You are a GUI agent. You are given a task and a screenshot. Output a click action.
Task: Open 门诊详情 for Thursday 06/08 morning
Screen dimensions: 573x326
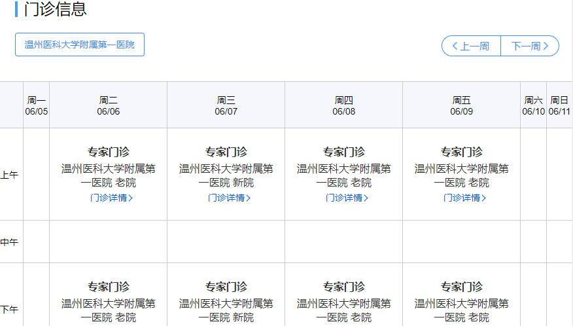click(x=347, y=198)
